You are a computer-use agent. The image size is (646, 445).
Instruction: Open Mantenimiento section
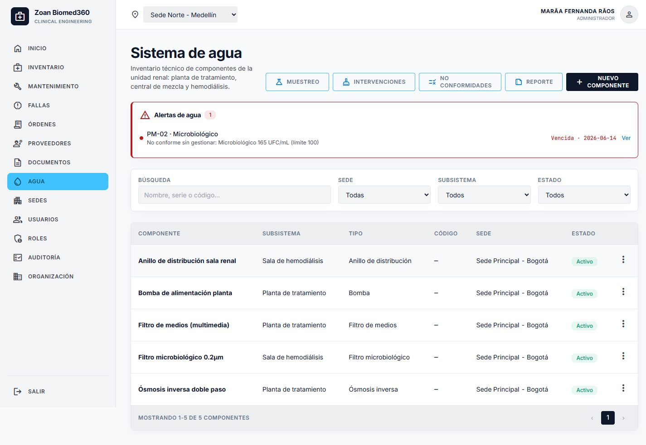pos(58,86)
